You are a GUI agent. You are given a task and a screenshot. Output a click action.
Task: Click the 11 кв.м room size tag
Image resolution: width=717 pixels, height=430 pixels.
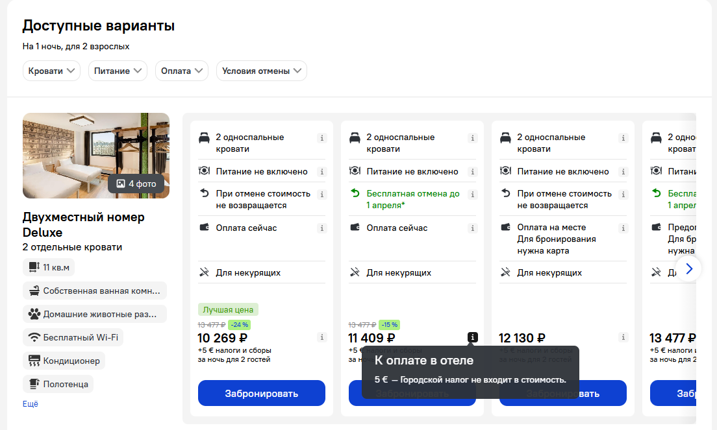tap(49, 267)
